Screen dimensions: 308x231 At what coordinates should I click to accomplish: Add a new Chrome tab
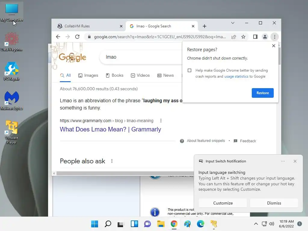tap(205, 26)
